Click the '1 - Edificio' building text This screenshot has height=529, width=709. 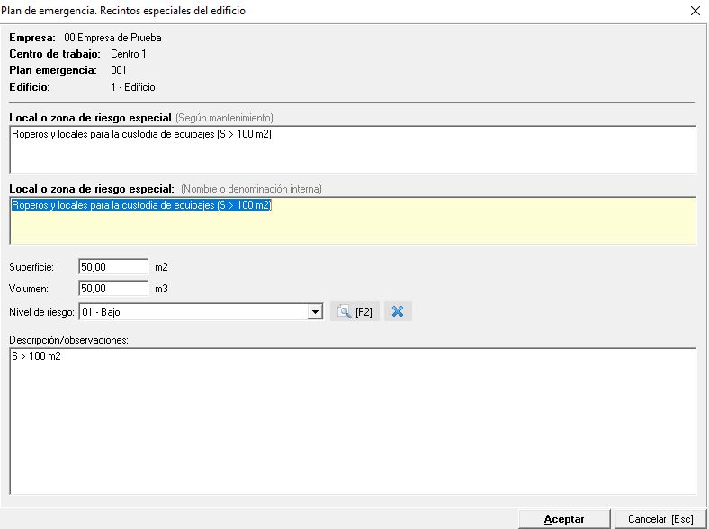tap(133, 87)
